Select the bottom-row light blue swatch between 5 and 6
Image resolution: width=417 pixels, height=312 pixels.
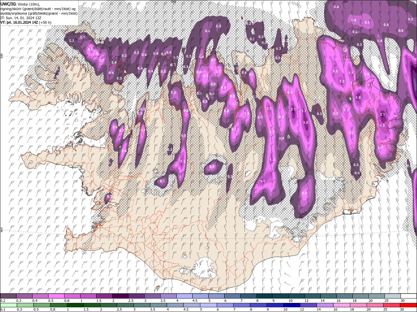(209, 305)
